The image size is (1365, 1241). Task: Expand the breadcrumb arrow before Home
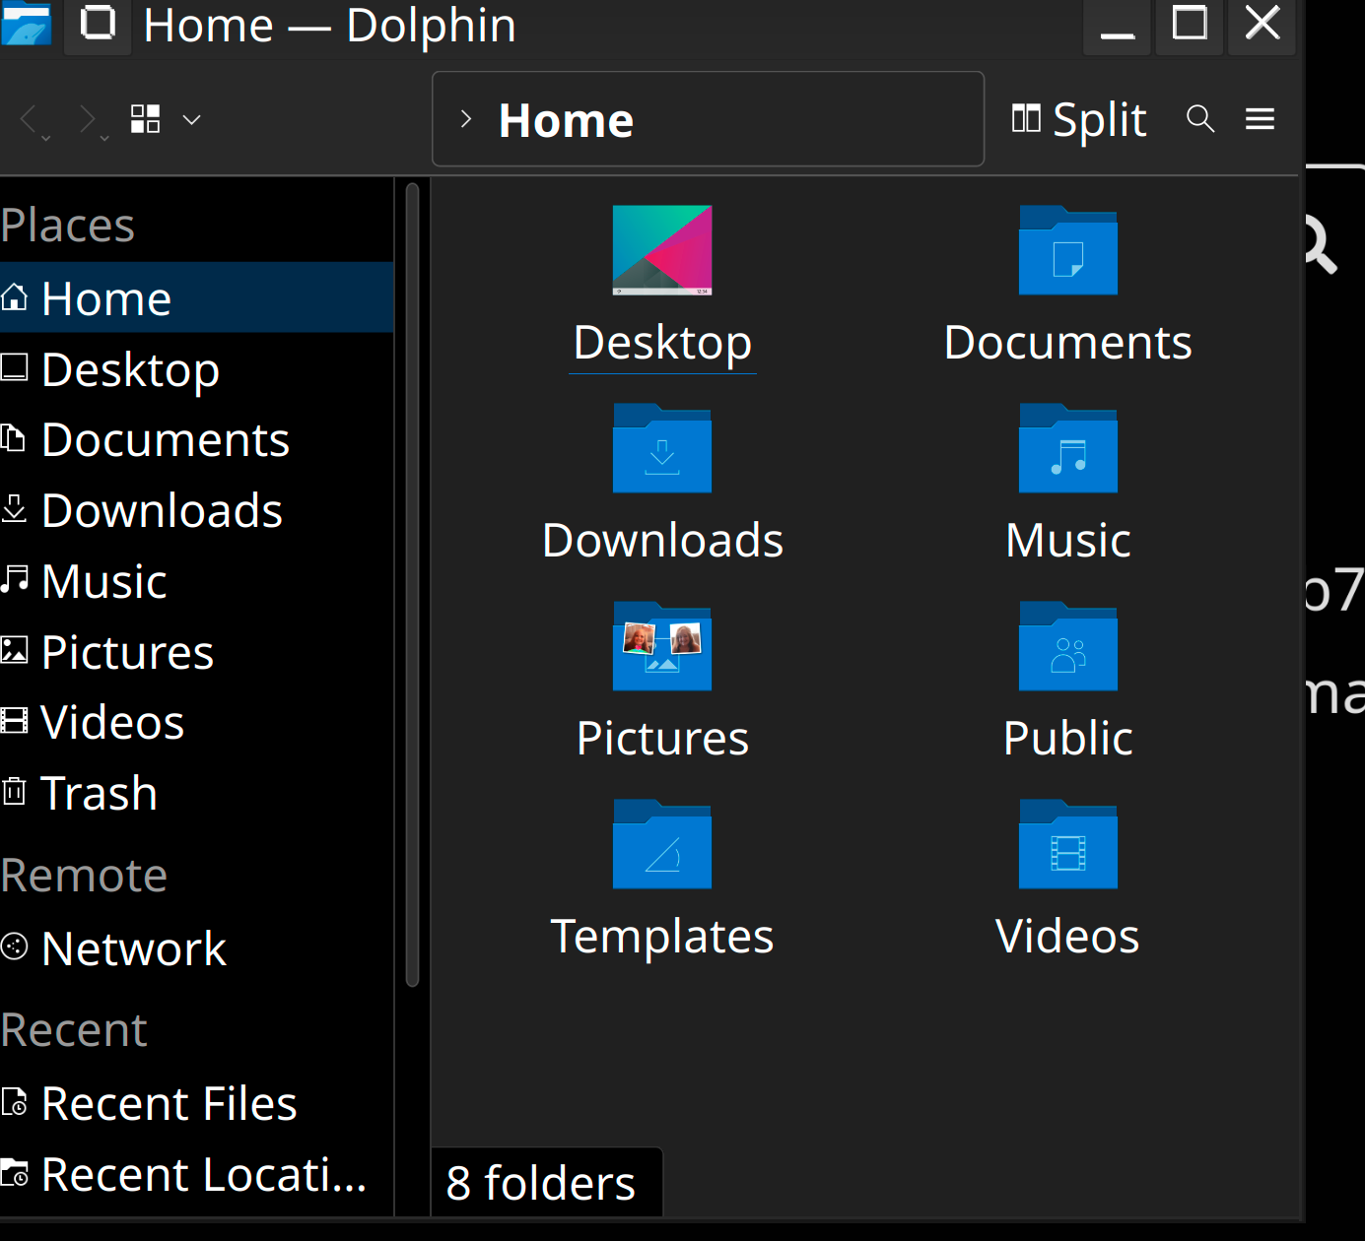tap(466, 119)
